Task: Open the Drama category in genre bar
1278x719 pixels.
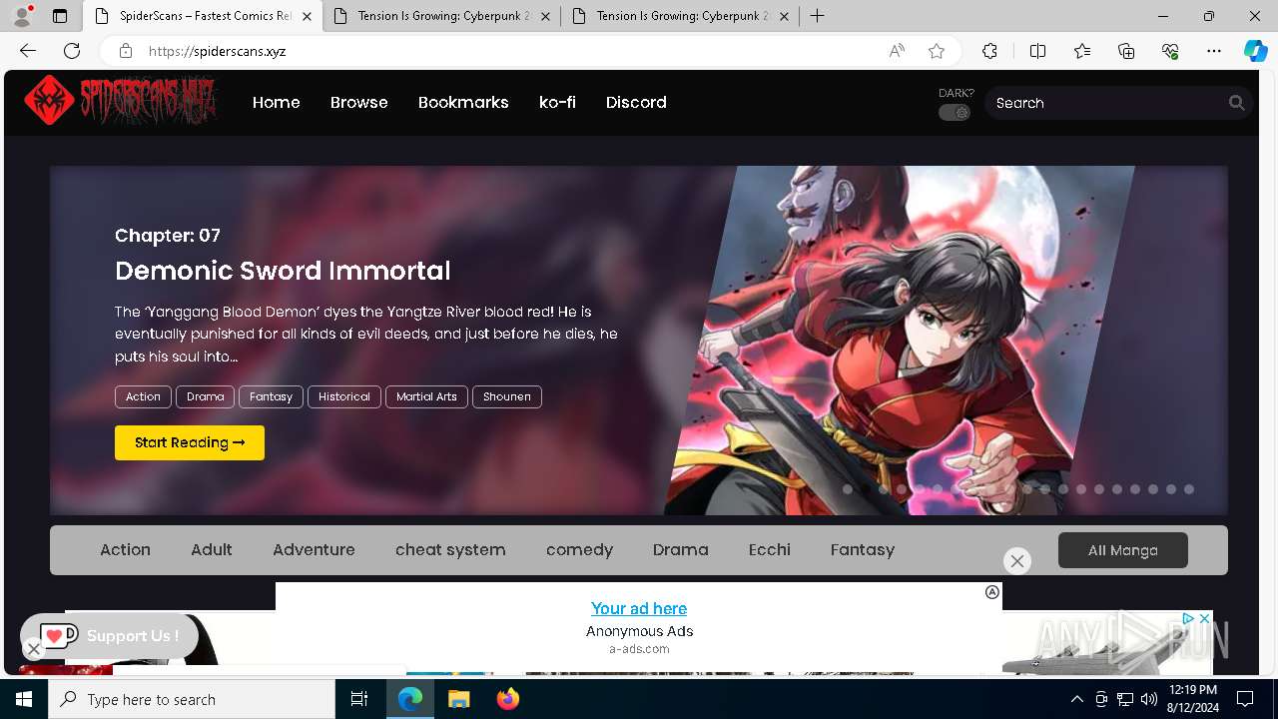Action: click(x=681, y=550)
